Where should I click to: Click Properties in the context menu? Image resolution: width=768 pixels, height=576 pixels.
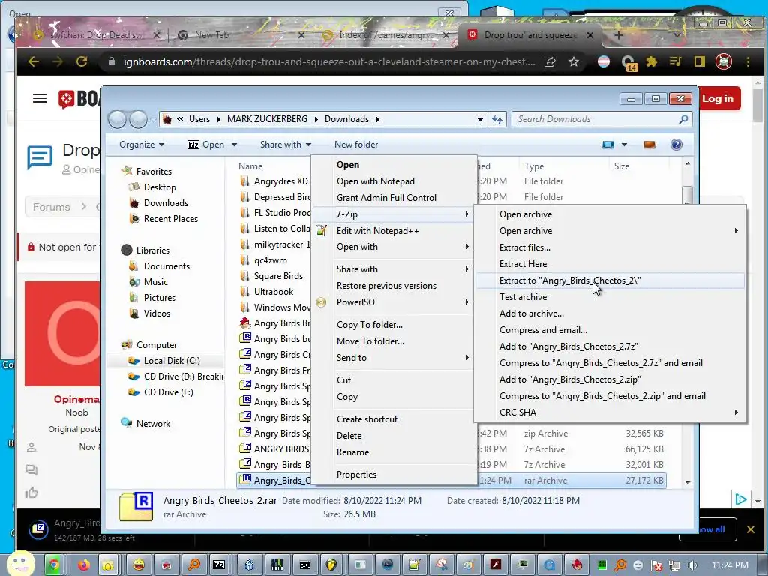click(356, 475)
